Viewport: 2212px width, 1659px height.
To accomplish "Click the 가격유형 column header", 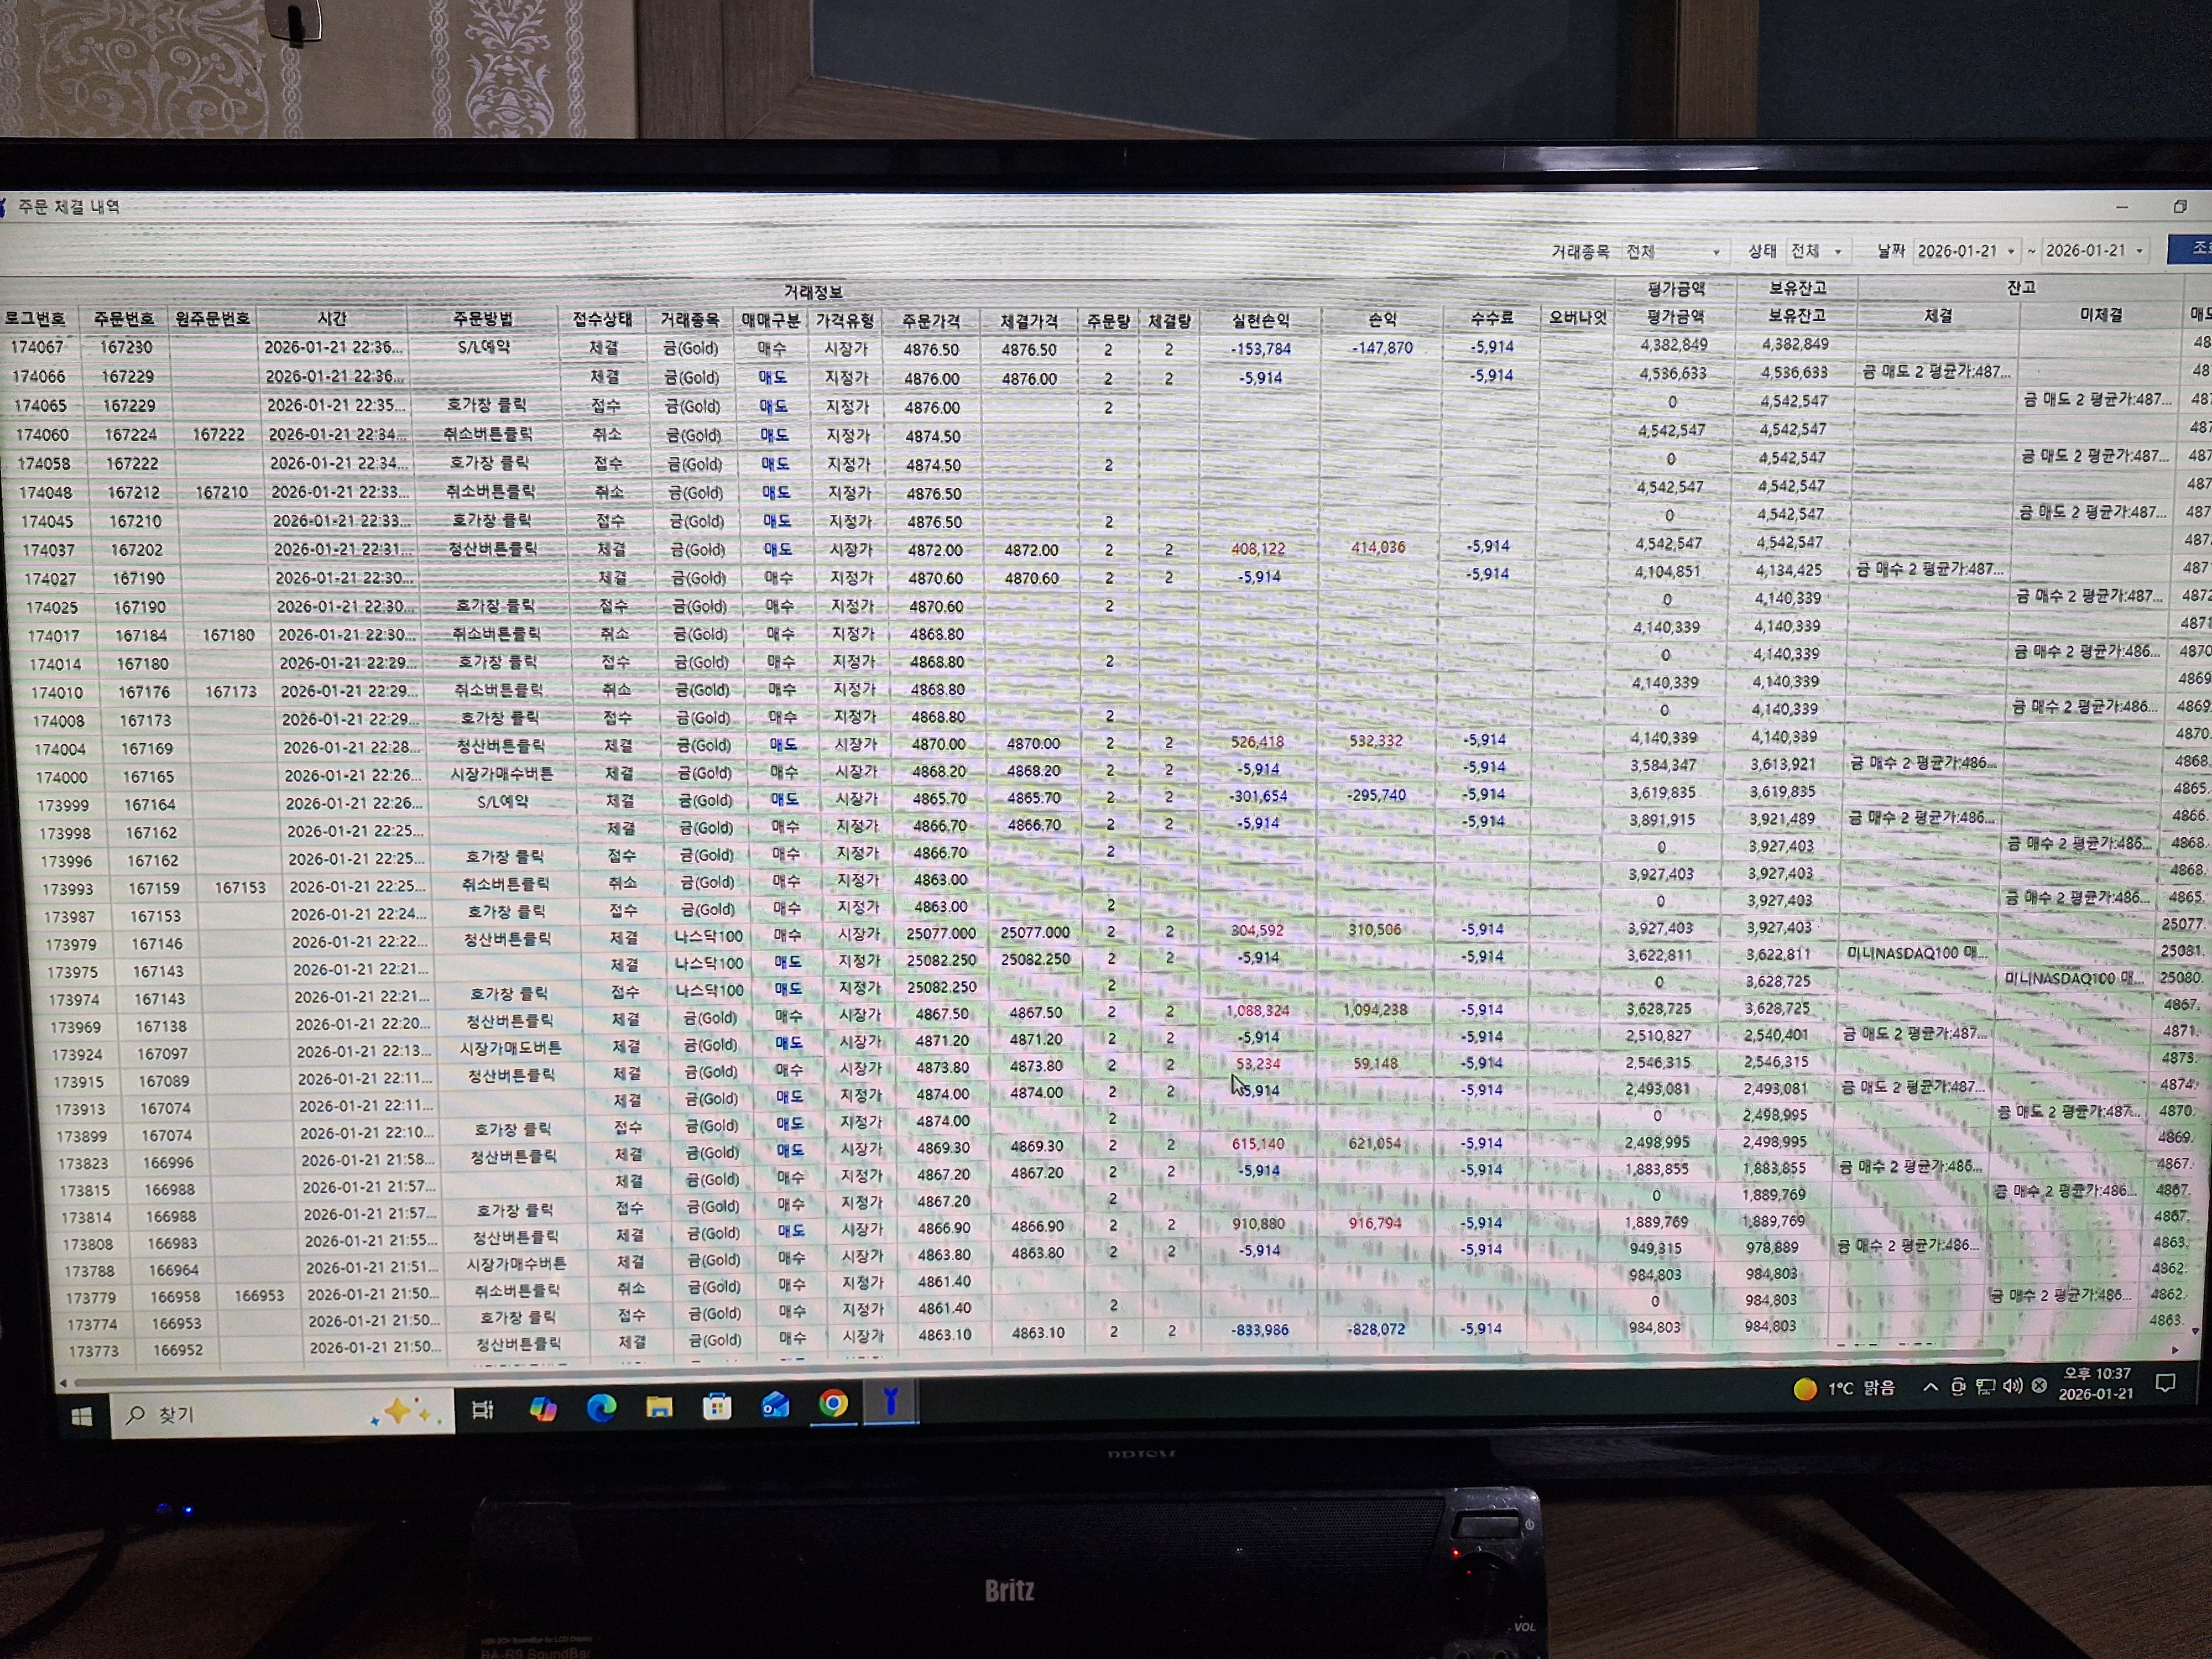I will coord(845,321).
